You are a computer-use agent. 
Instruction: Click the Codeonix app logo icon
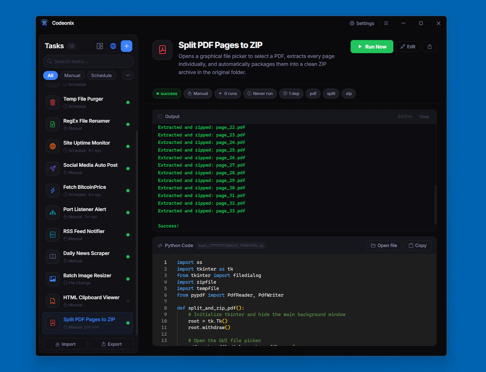pos(45,23)
